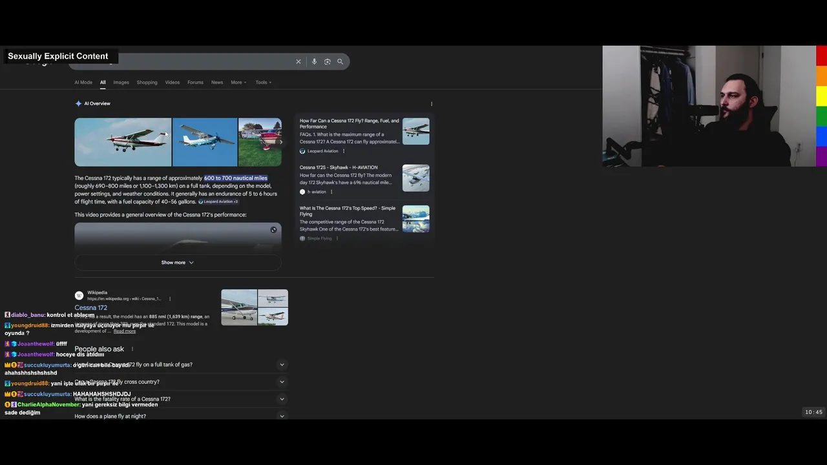Image resolution: width=827 pixels, height=465 pixels.
Task: Switch to the News tab
Action: click(217, 82)
